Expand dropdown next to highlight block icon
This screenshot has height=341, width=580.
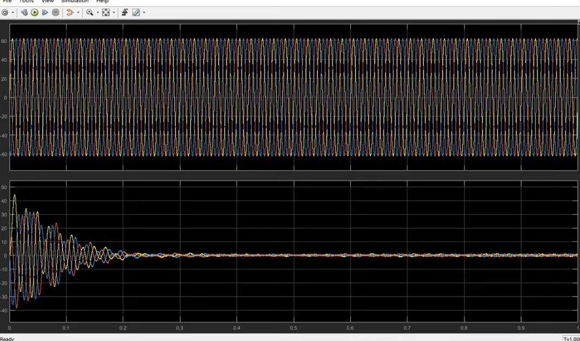click(78, 12)
